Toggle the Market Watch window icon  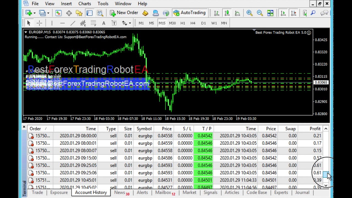click(x=58, y=13)
